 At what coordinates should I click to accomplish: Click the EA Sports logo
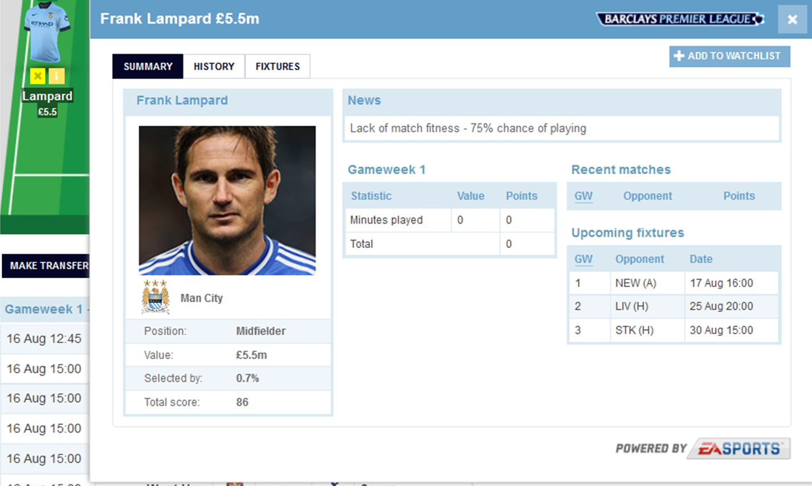(x=738, y=448)
